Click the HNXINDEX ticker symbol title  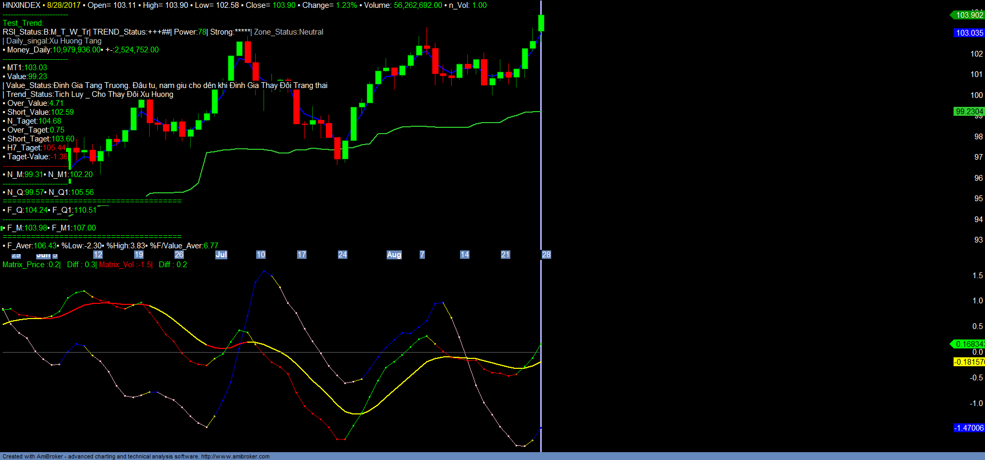[x=21, y=5]
